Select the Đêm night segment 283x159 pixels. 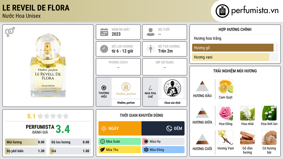point(163,128)
